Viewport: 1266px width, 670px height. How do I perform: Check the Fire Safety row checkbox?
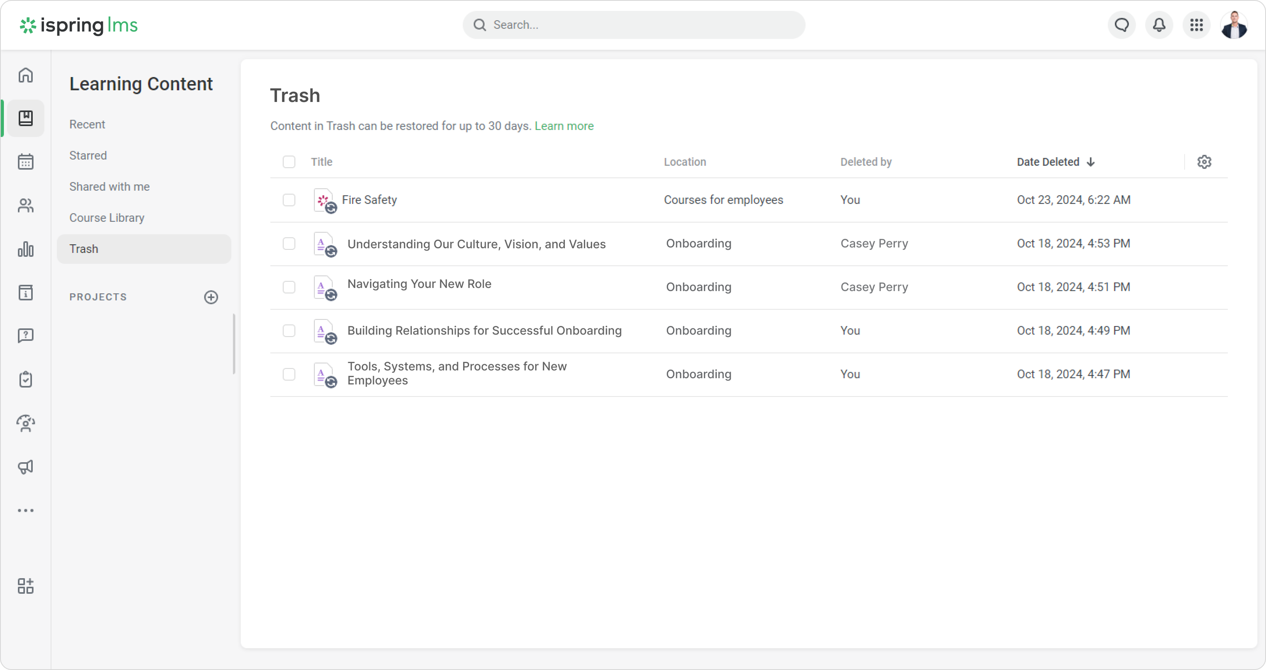[x=289, y=200]
